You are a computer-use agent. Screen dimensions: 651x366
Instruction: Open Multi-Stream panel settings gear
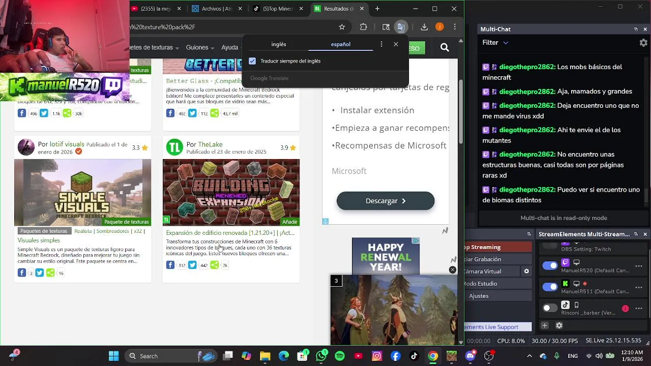click(x=559, y=325)
